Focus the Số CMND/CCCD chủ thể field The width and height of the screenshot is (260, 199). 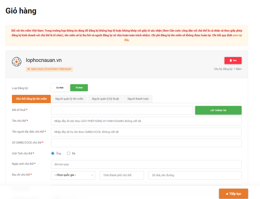click(x=146, y=143)
